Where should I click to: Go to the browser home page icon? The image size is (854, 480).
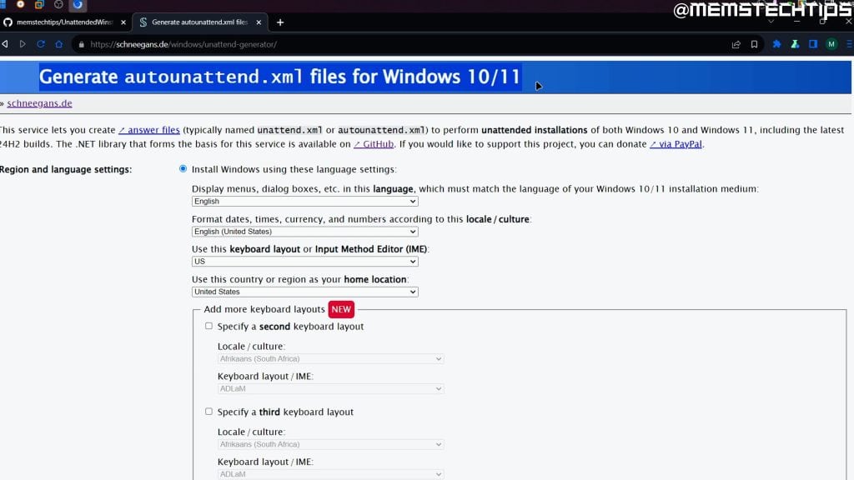pos(59,44)
